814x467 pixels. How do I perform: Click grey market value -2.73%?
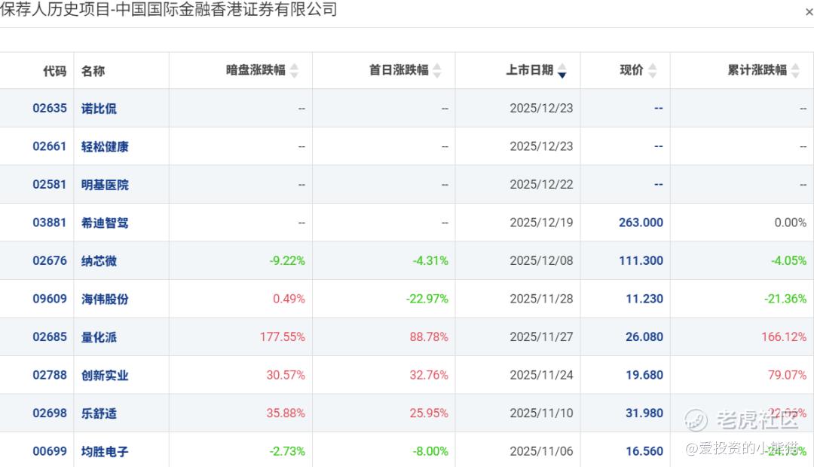287,451
